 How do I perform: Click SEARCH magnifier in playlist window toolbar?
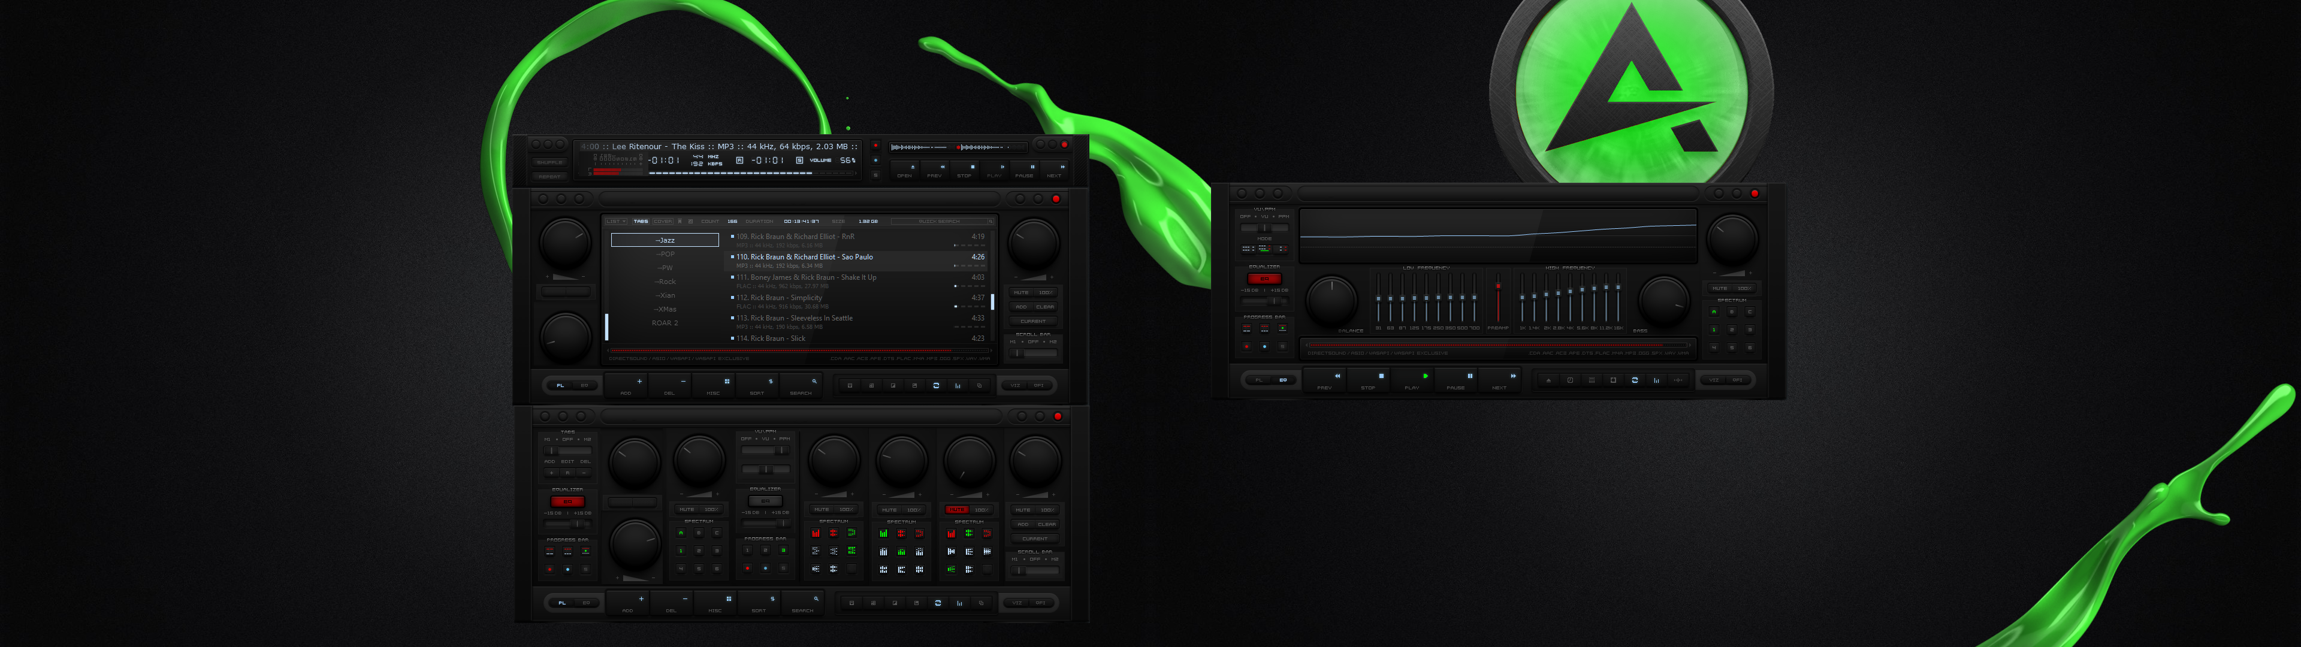(801, 385)
